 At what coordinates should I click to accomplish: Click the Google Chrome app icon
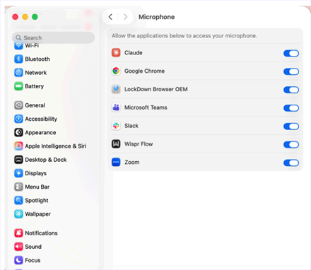tap(116, 71)
